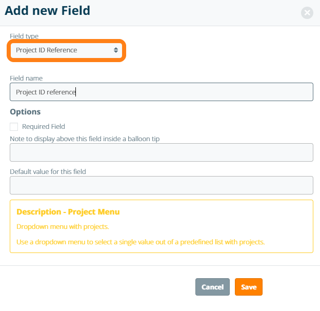Save the new field
This screenshot has height=311, width=320.
coord(249,287)
